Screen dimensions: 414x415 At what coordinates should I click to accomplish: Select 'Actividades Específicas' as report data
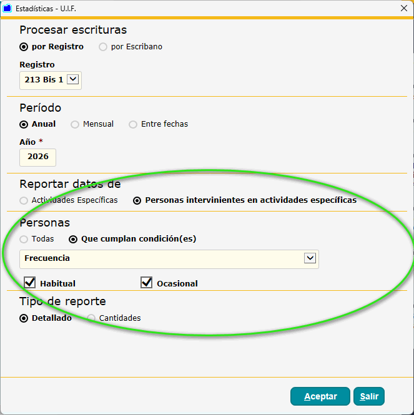pyautogui.click(x=24, y=201)
